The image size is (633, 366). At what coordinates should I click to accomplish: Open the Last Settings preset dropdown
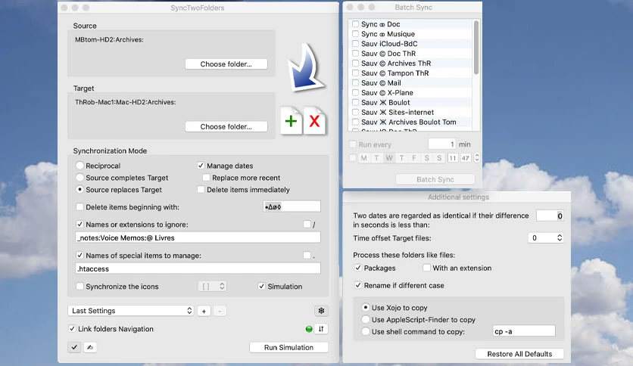131,311
